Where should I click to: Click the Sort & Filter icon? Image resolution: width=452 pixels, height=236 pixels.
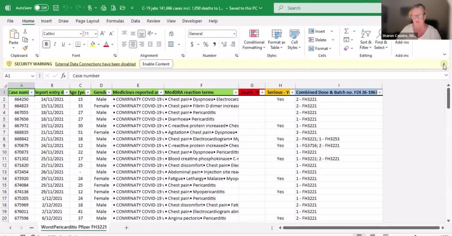point(365,39)
